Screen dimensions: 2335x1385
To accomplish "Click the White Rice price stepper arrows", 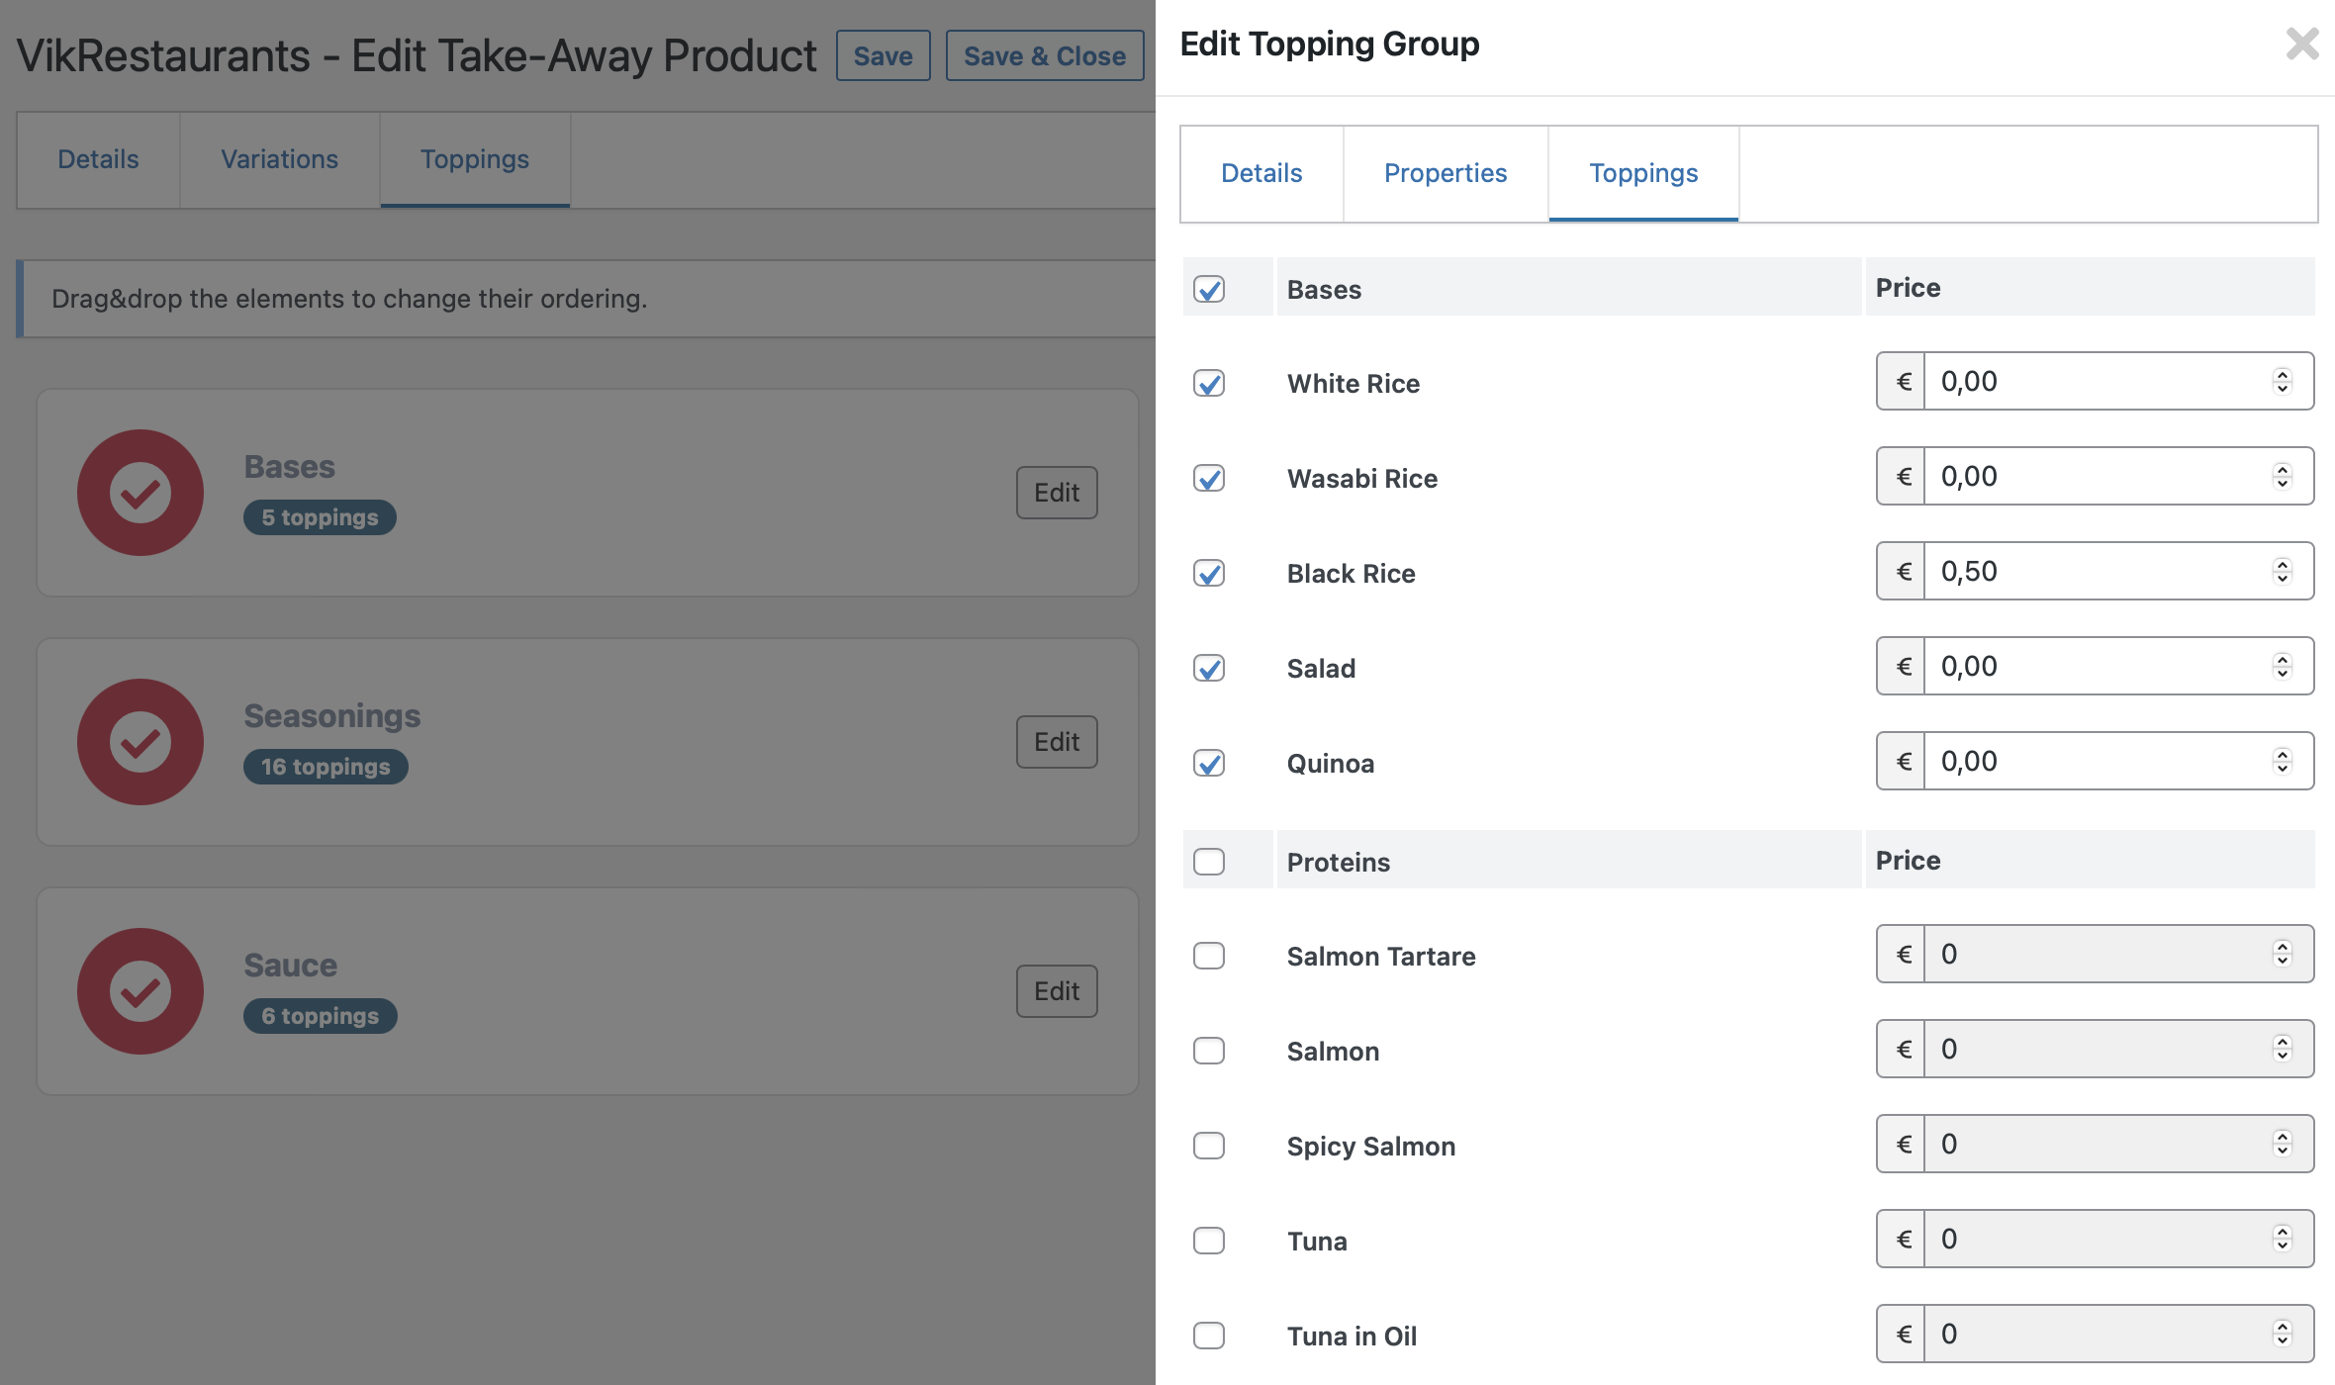I will (2283, 381).
